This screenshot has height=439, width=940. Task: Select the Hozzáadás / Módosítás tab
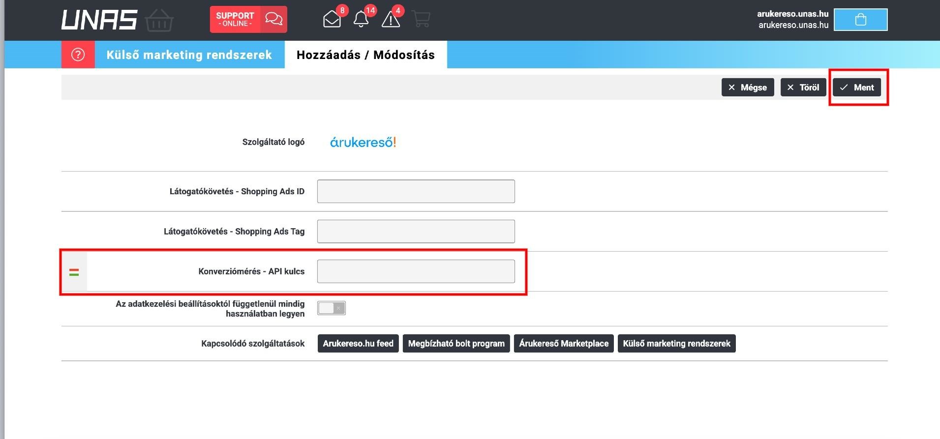[365, 55]
